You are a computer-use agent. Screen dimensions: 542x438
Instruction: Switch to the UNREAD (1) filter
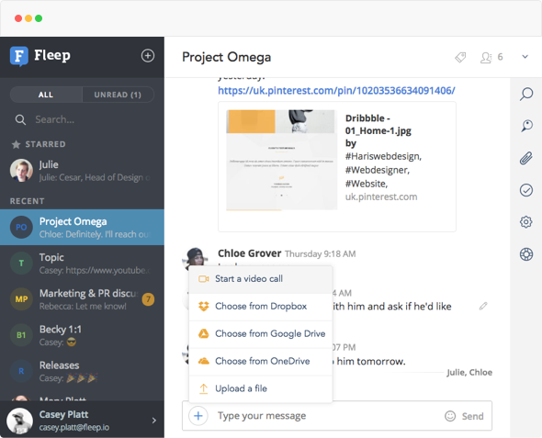pos(118,95)
